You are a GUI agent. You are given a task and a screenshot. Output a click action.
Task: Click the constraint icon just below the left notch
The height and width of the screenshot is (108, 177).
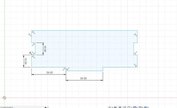(33, 57)
